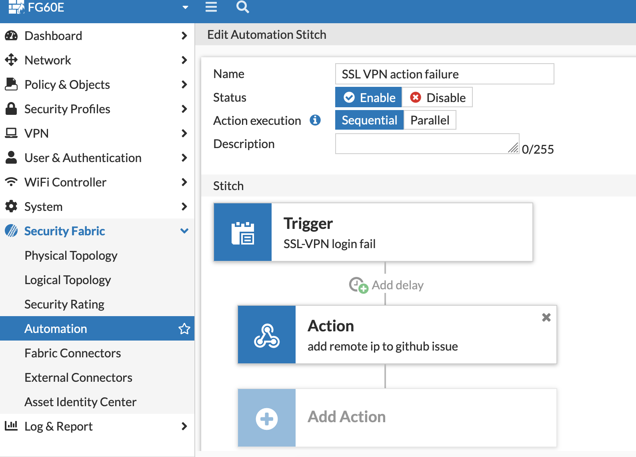Click the Add Action plus icon
Screen dimensions: 636x457
pos(267,418)
